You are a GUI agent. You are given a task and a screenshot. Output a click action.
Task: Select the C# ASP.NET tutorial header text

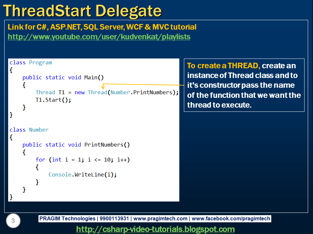pos(97,27)
